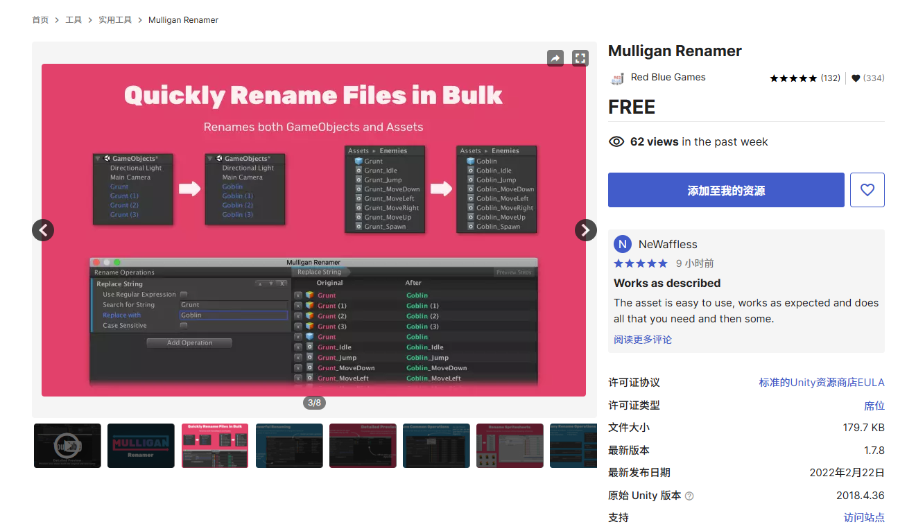Click the 62 views in the past week text
The image size is (916, 531).
[699, 141]
